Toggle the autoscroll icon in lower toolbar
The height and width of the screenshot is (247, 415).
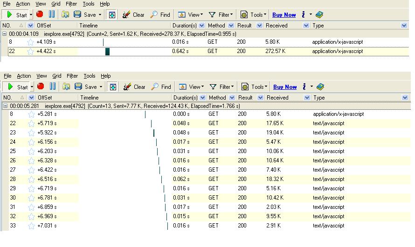(x=112, y=87)
